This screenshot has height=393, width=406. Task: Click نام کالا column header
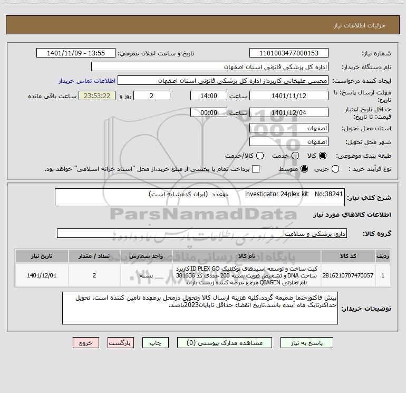[247, 256]
